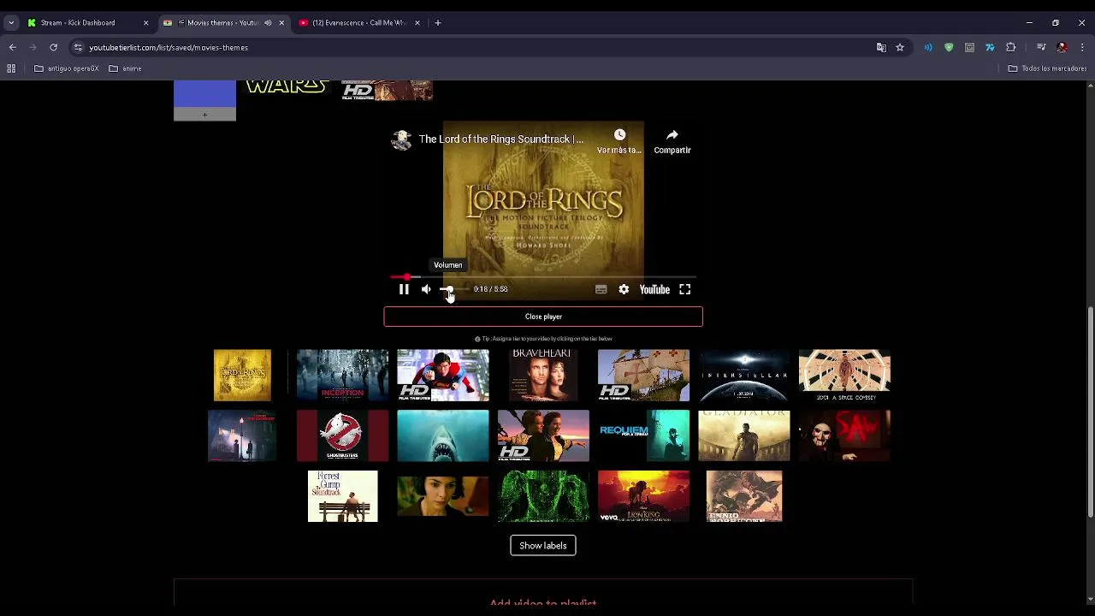
Task: Click the blue sound-wave extension icon
Action: pos(928,48)
